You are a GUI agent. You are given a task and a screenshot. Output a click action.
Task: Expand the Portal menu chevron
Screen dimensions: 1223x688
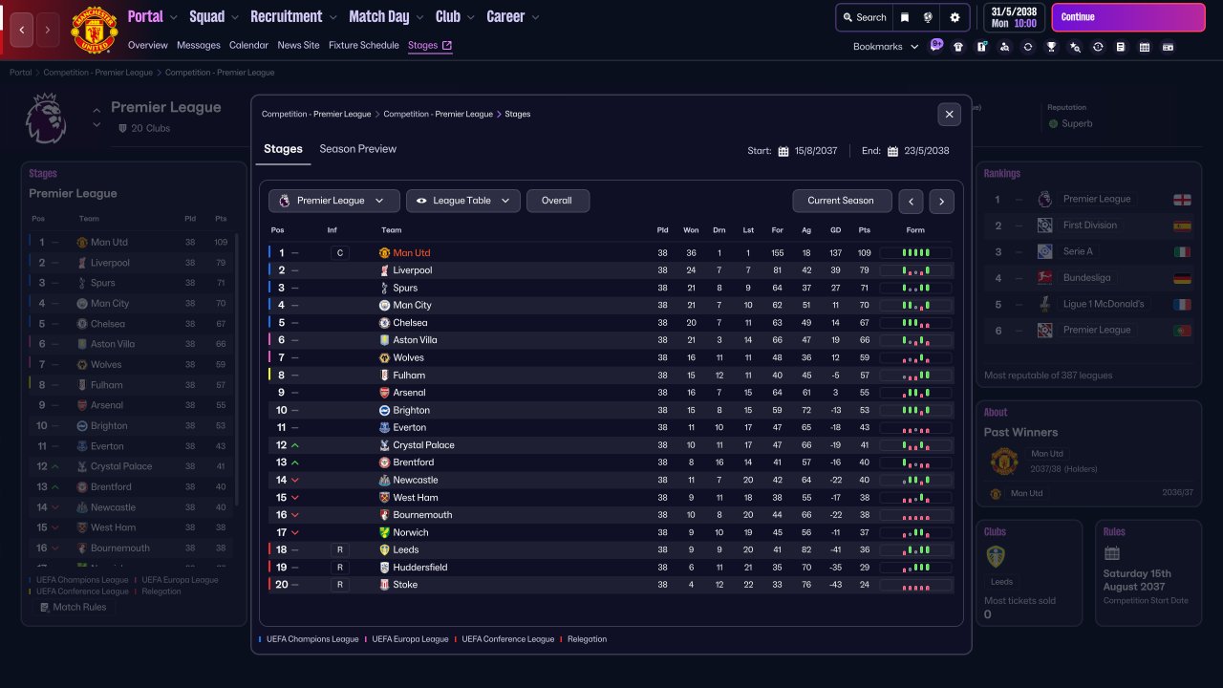click(173, 17)
